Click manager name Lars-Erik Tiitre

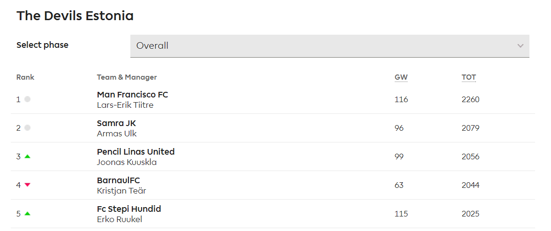125,105
